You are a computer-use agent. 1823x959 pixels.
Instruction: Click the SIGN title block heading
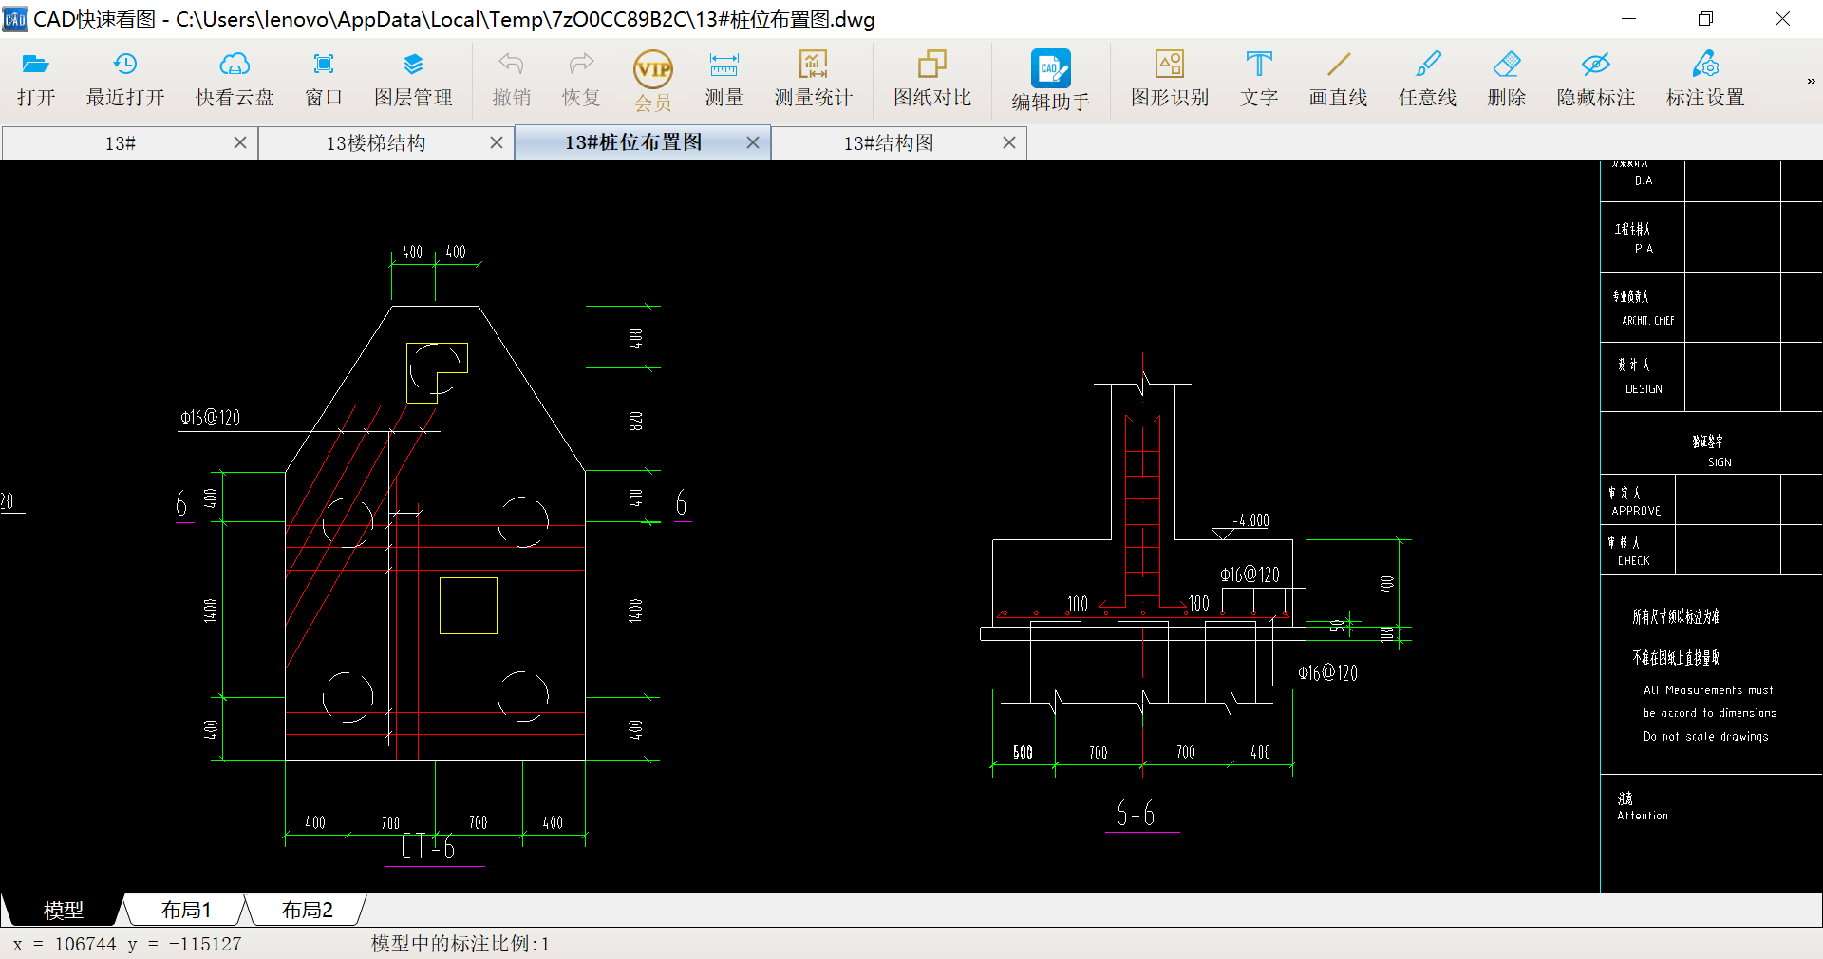(x=1720, y=462)
